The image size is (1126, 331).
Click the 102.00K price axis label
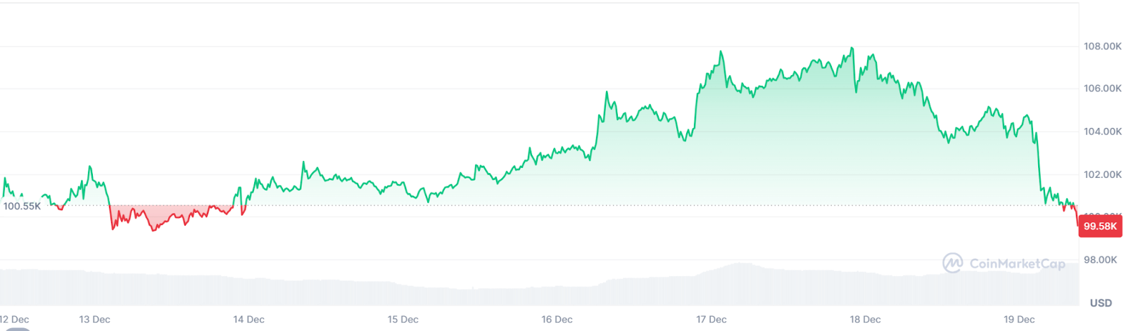[x=1102, y=174]
